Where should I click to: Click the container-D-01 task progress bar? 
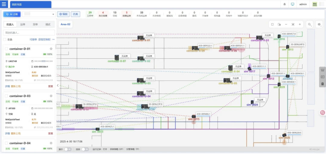tap(43, 61)
